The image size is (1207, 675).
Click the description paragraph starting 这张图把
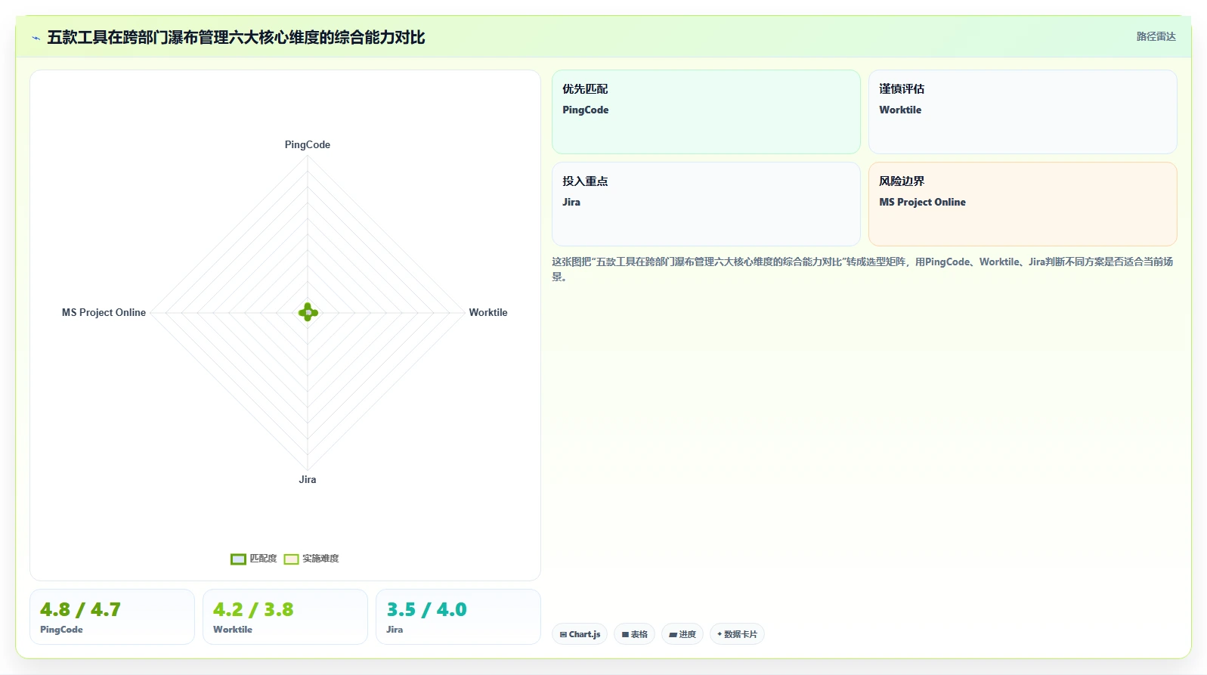tap(862, 269)
